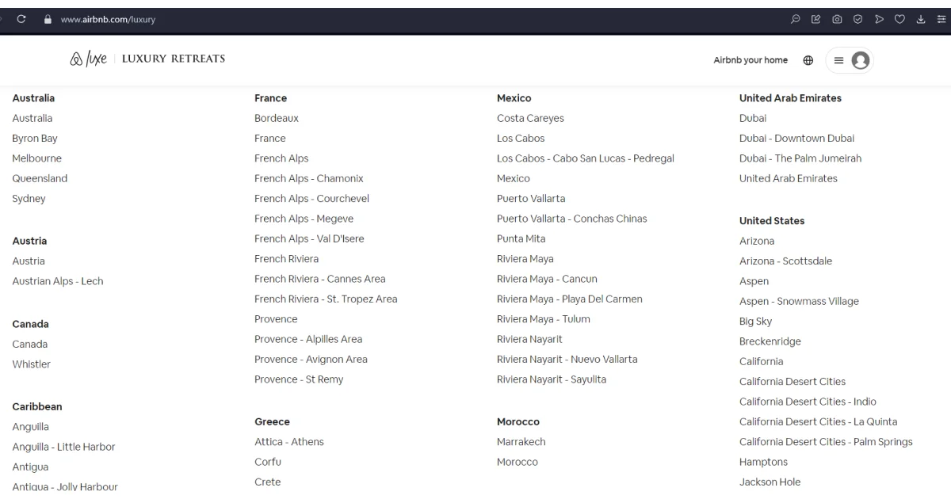Click the United States section heading
Screen dimensions: 951x499
click(x=772, y=221)
